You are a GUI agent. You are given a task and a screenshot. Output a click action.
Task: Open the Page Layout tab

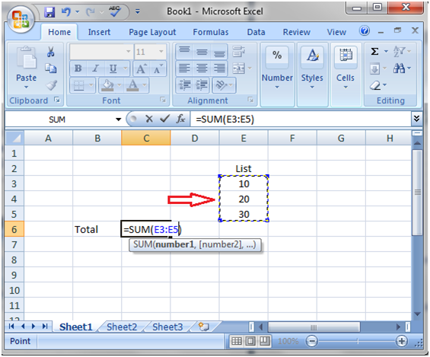[152, 32]
